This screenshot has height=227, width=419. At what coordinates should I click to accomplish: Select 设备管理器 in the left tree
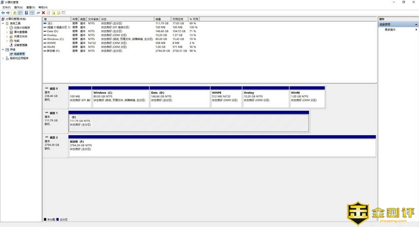pos(21,45)
